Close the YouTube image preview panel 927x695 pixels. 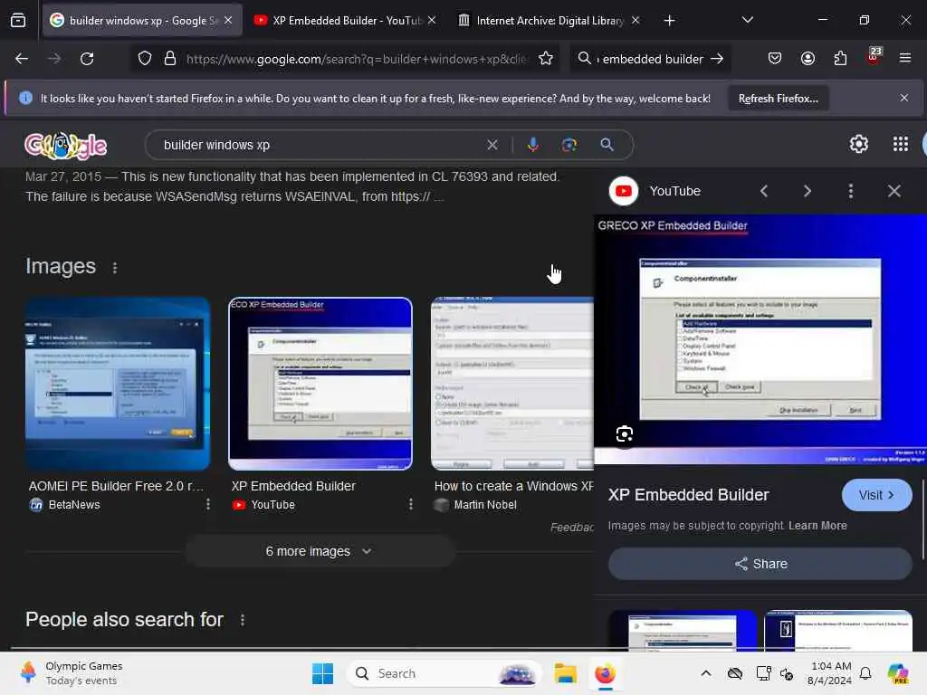pos(894,191)
